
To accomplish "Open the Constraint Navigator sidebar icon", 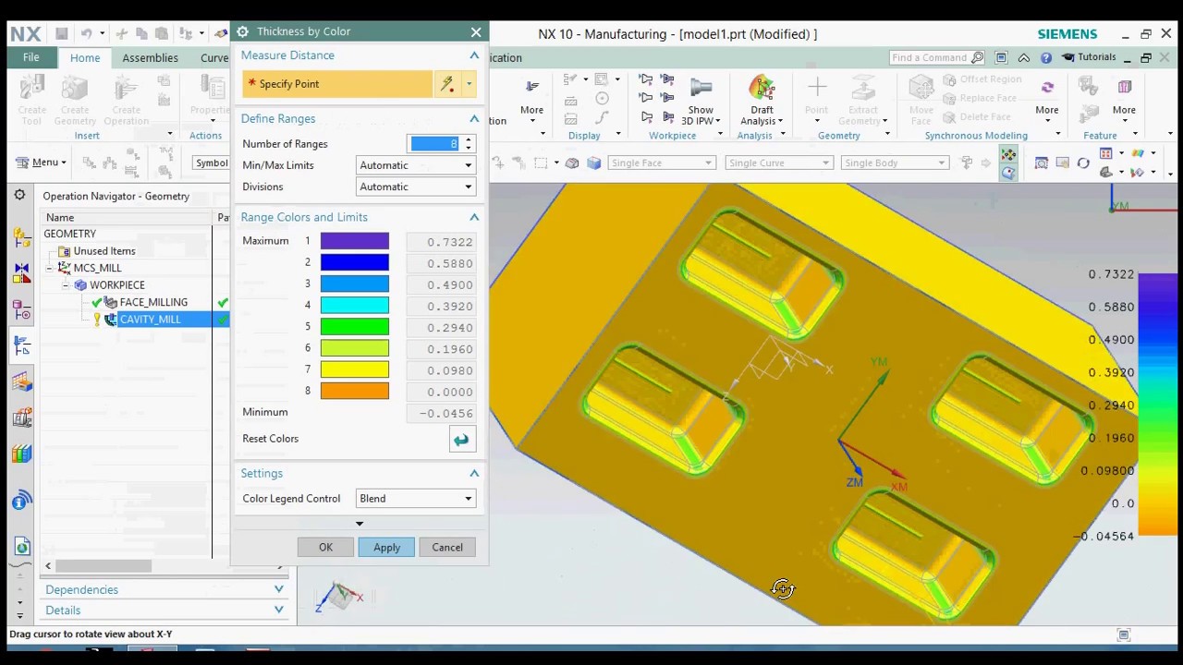I will coord(22,272).
